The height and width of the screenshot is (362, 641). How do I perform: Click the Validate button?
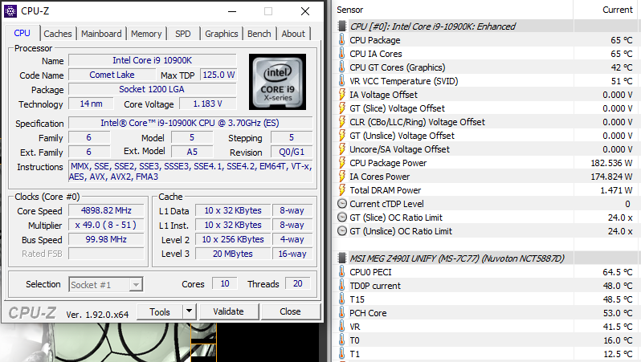(x=228, y=311)
